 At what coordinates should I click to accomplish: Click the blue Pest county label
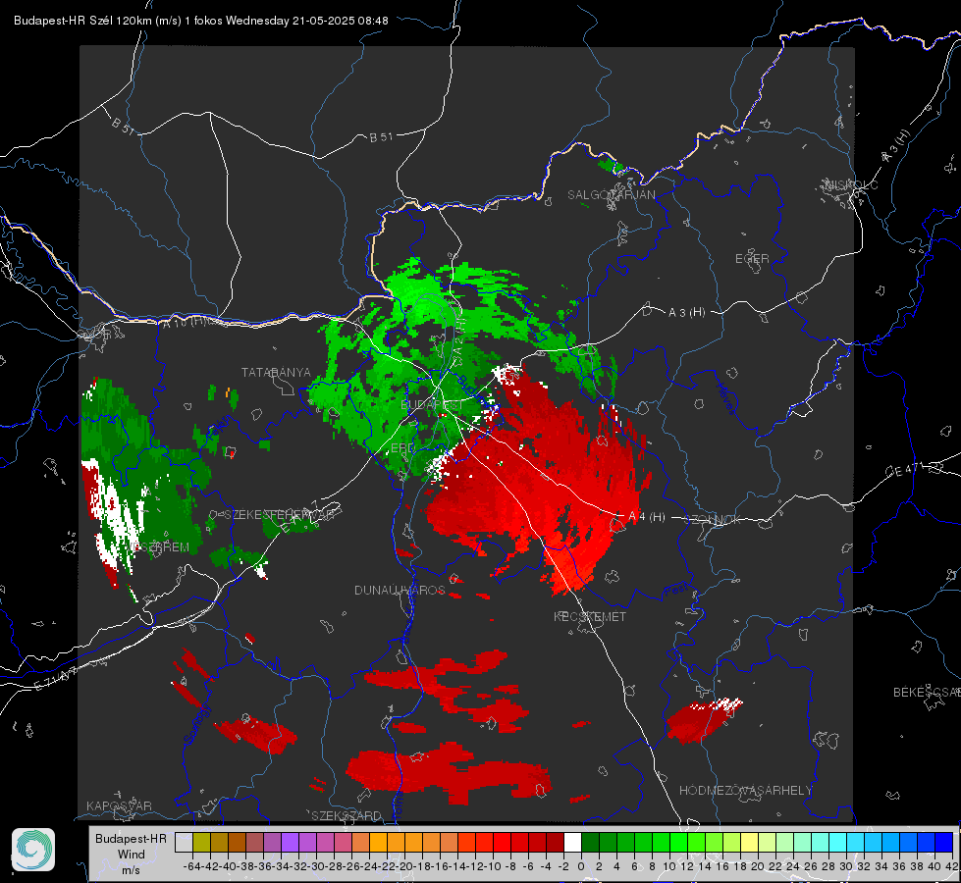(674, 591)
